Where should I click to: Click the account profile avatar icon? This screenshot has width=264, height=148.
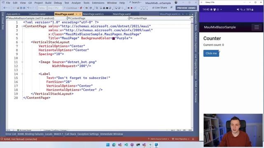tap(176, 2)
